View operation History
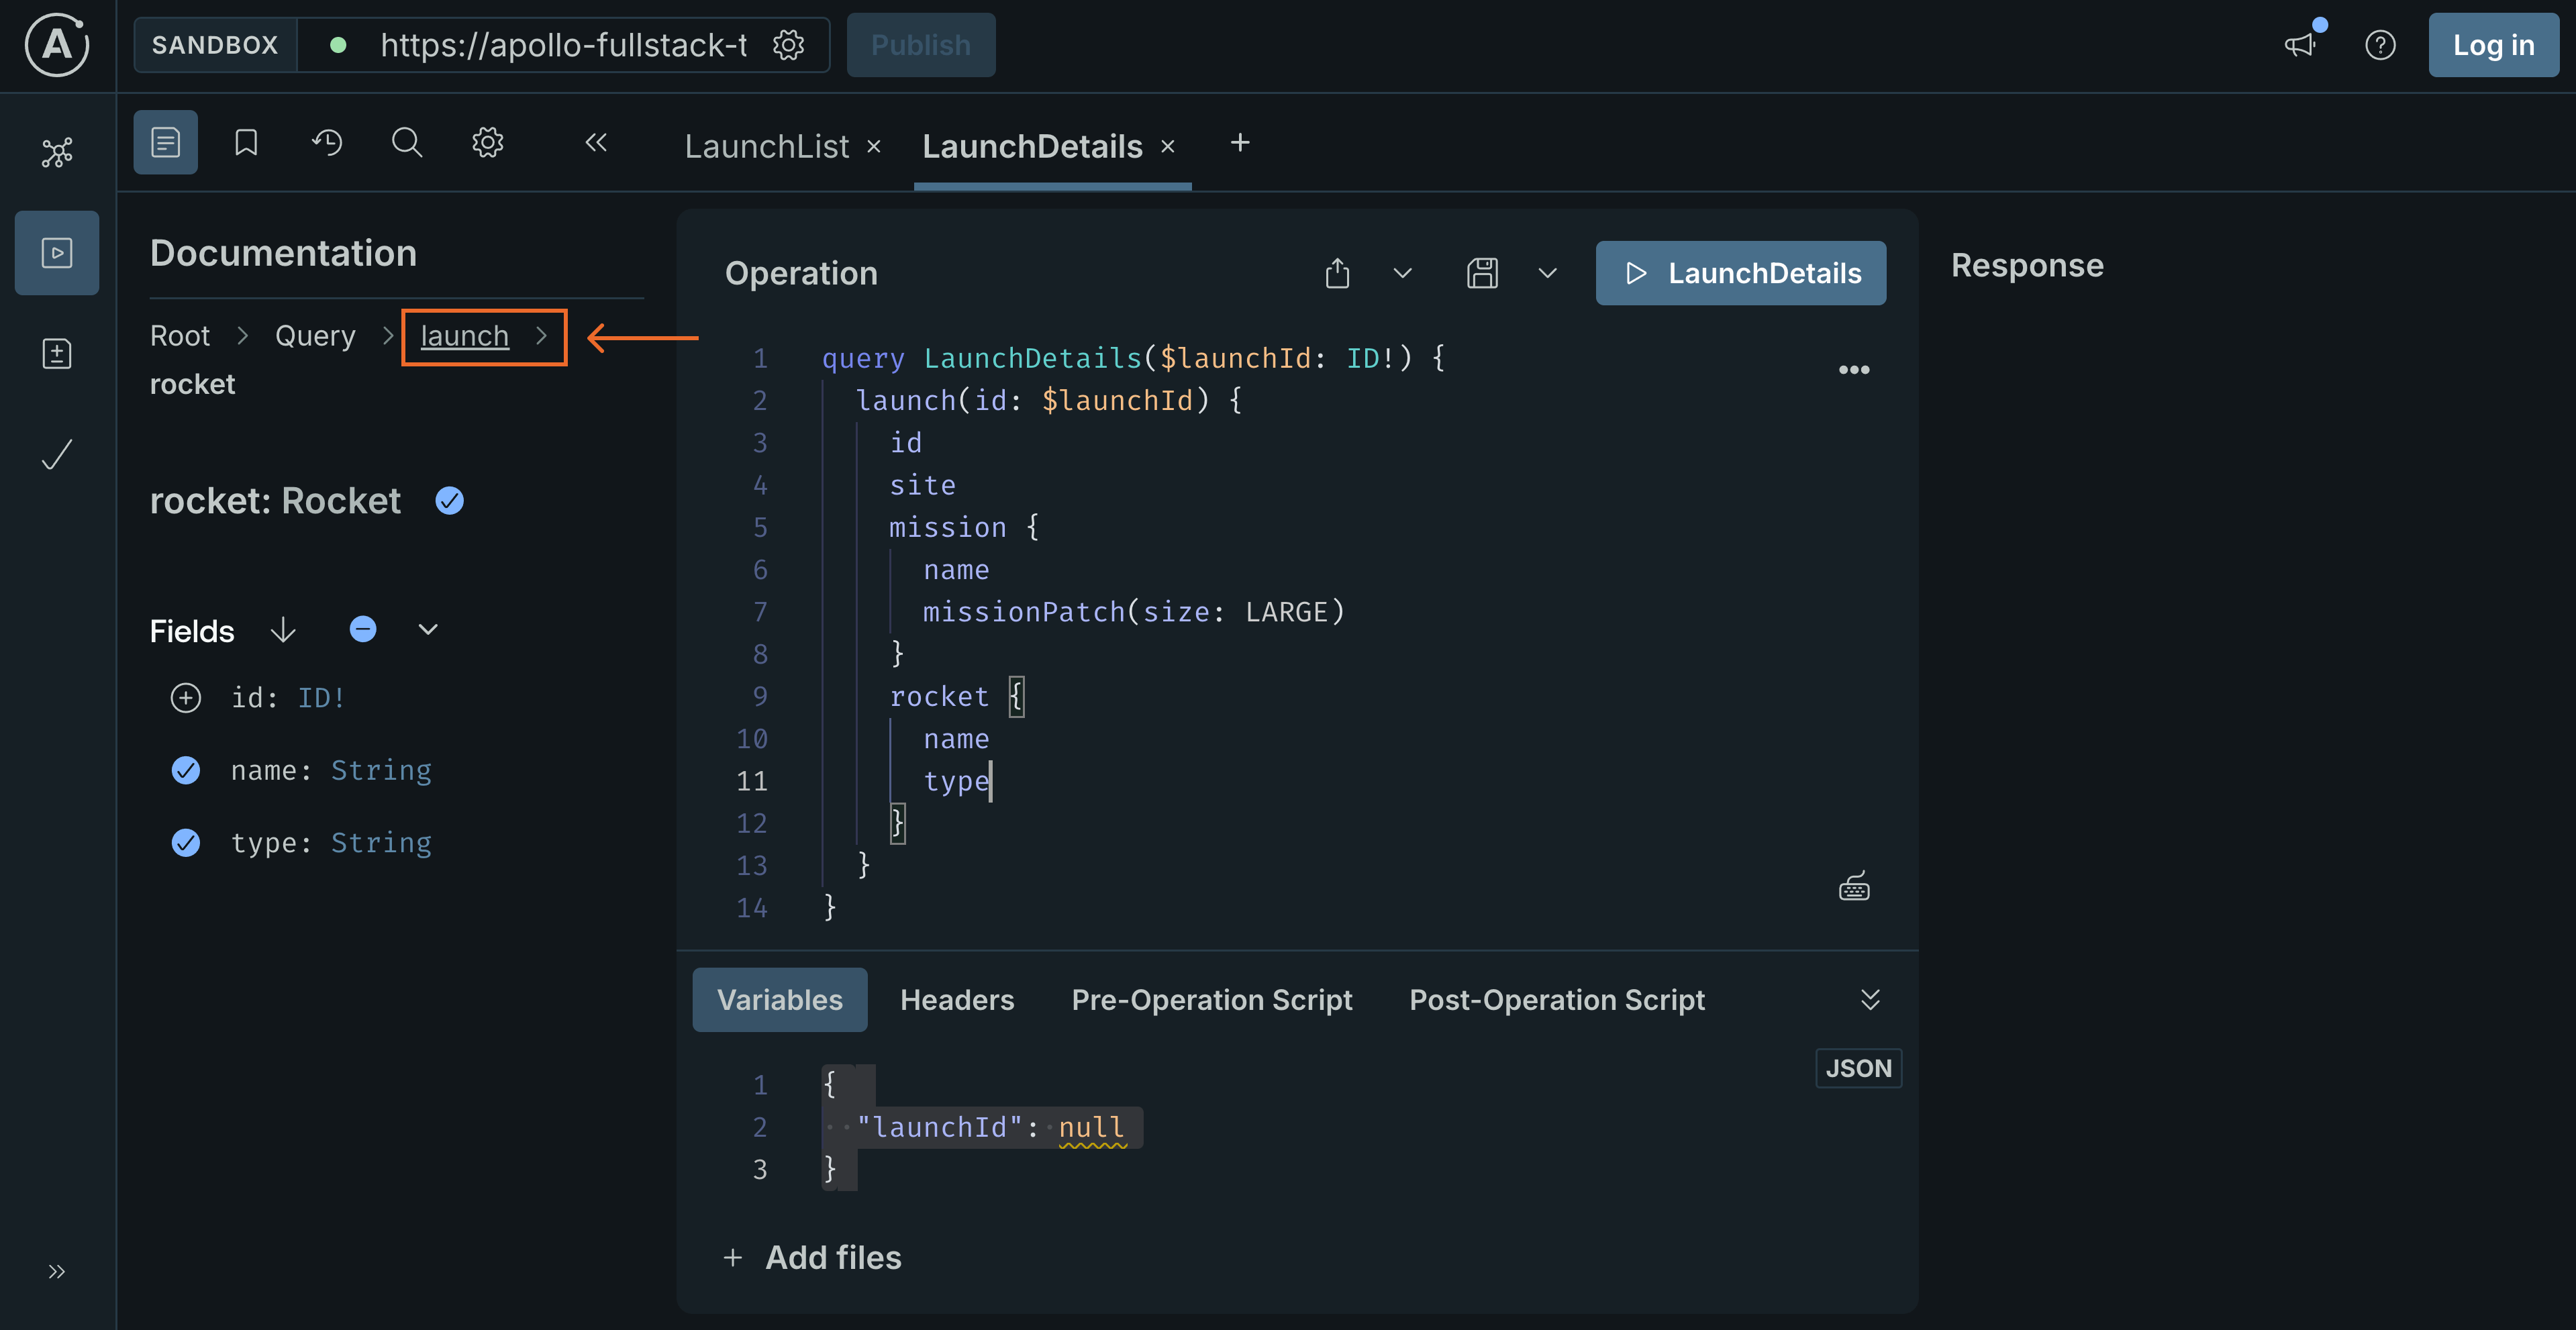 (x=326, y=142)
